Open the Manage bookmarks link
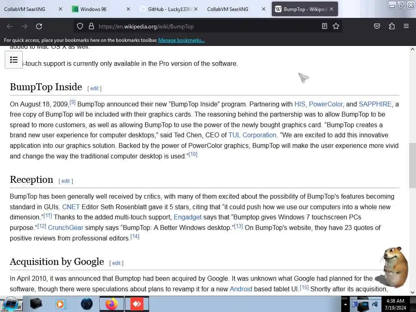Viewport: 416px width, 312px height. [182, 40]
